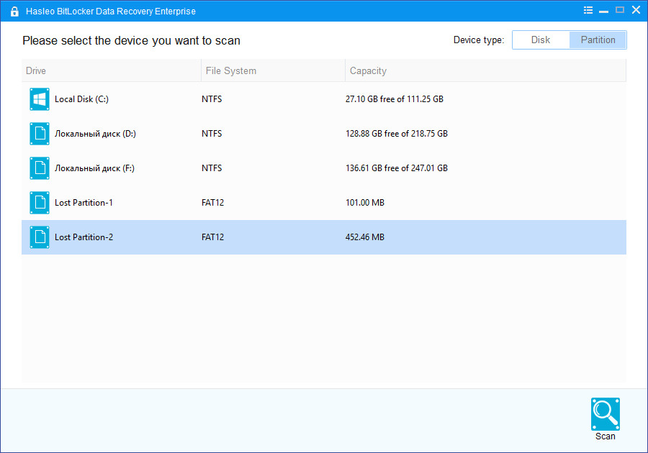Click the 136.61 GB free of 247.01 GB value
The image size is (648, 453).
pos(396,168)
